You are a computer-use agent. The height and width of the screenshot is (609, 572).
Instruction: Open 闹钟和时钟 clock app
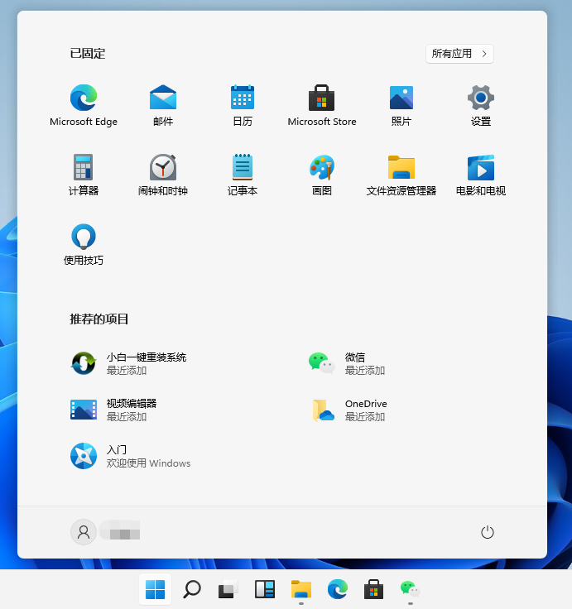click(163, 175)
